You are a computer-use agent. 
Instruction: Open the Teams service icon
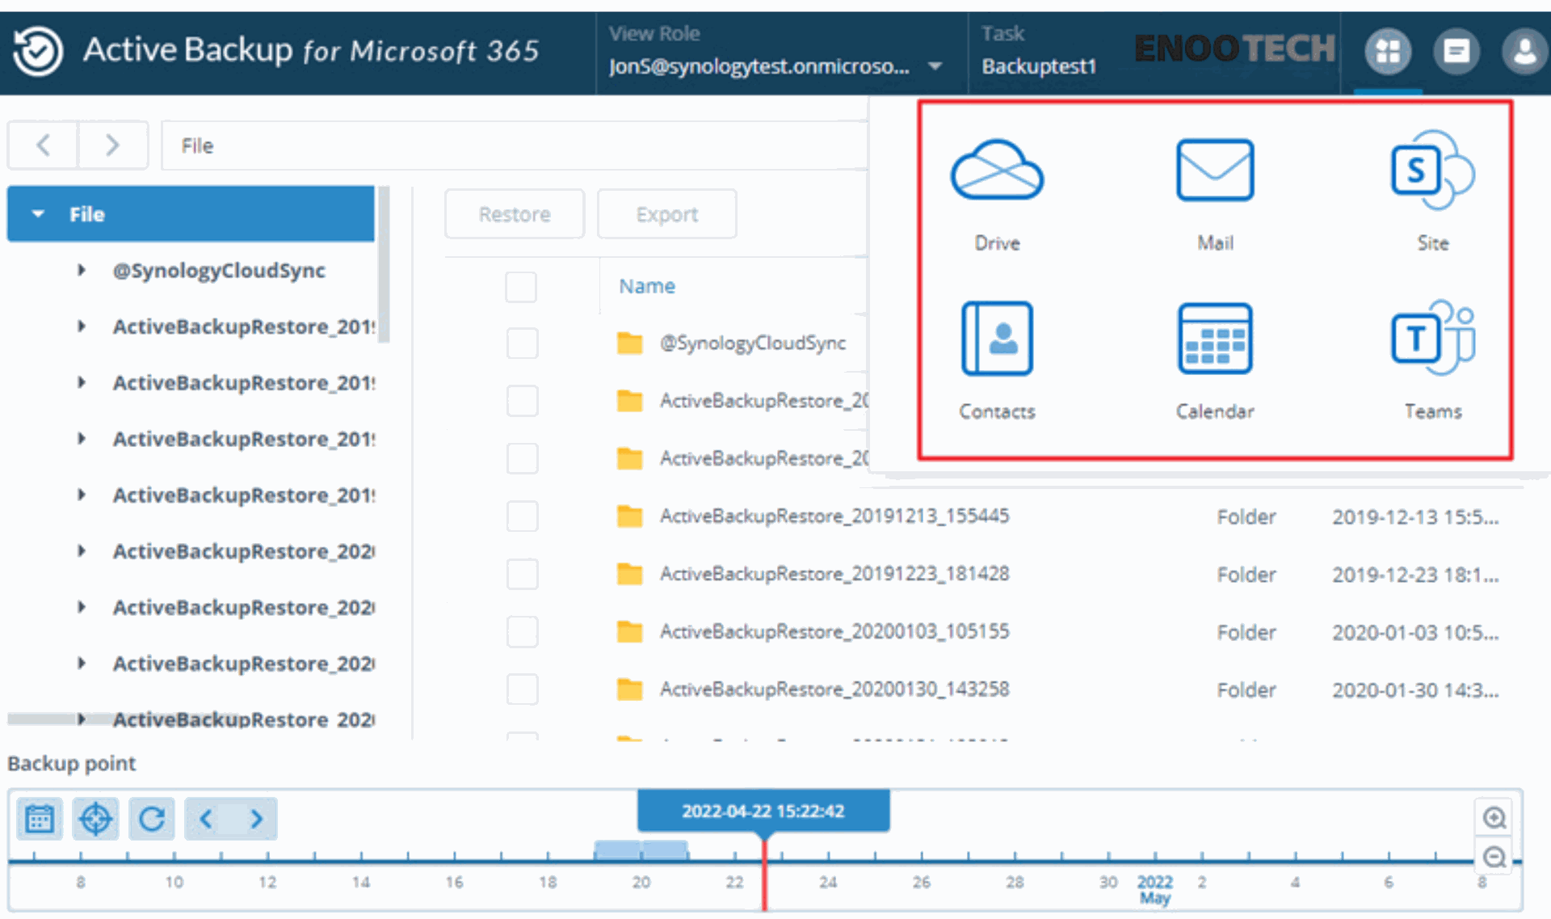pos(1432,338)
